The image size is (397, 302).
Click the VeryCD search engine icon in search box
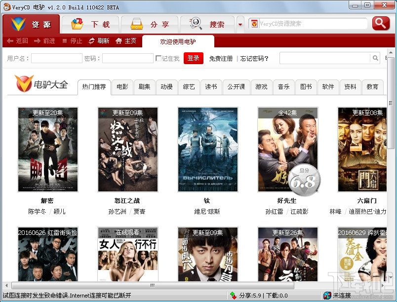254,24
